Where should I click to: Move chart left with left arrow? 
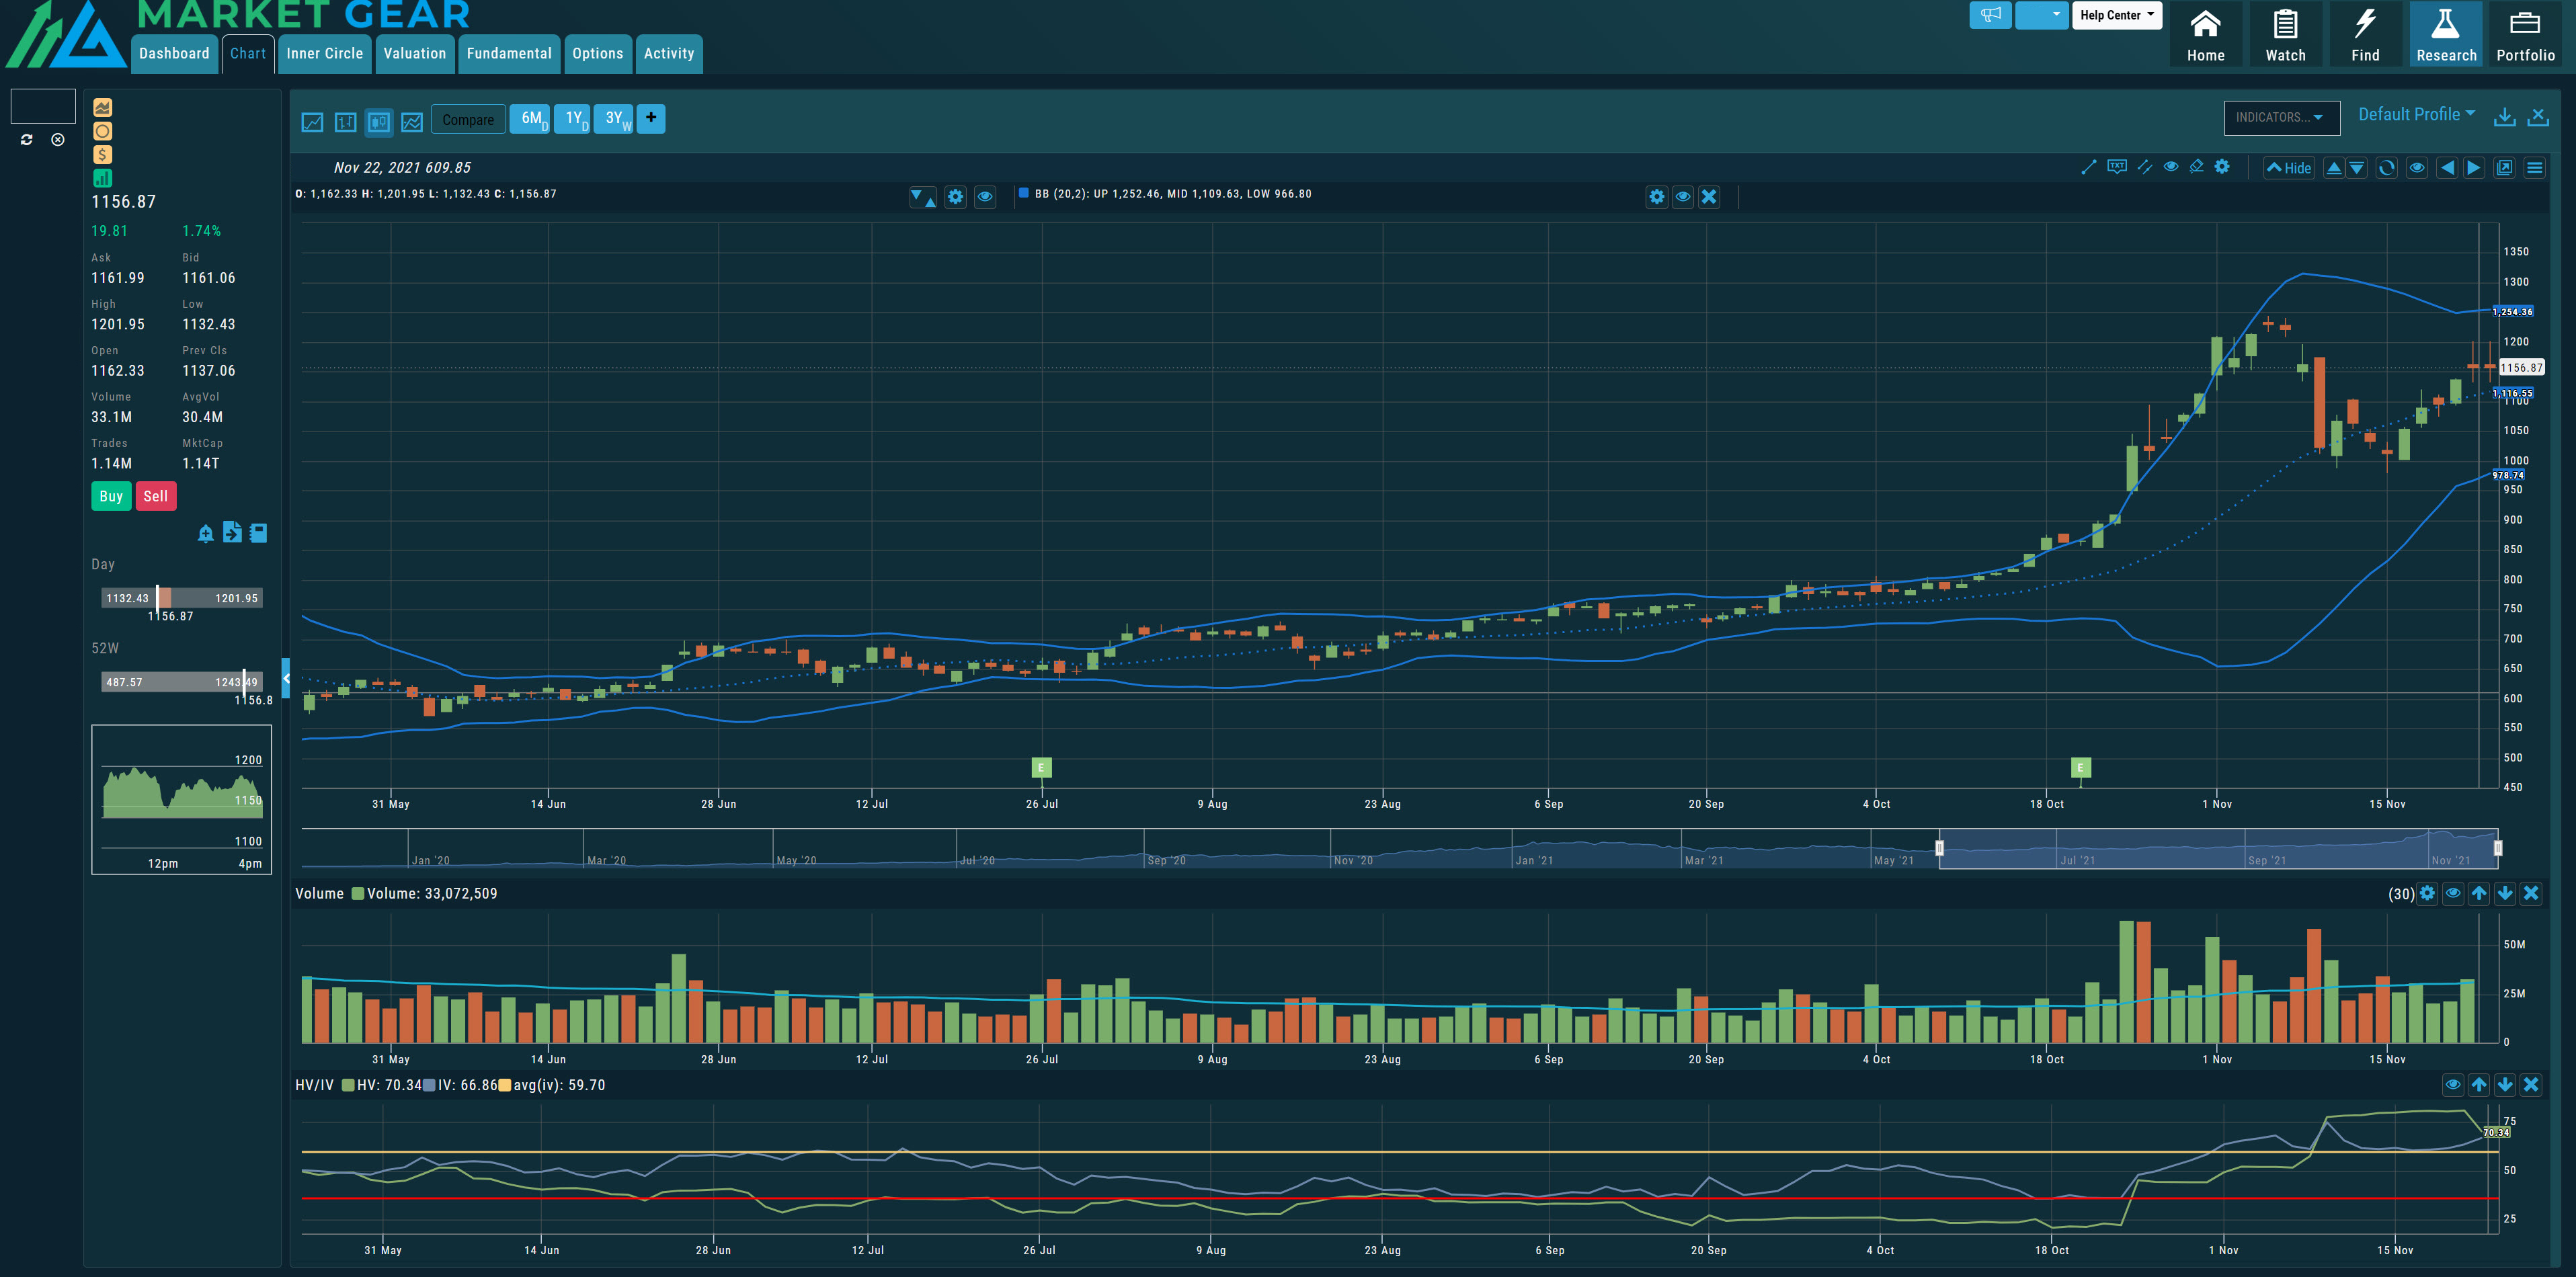[2447, 168]
